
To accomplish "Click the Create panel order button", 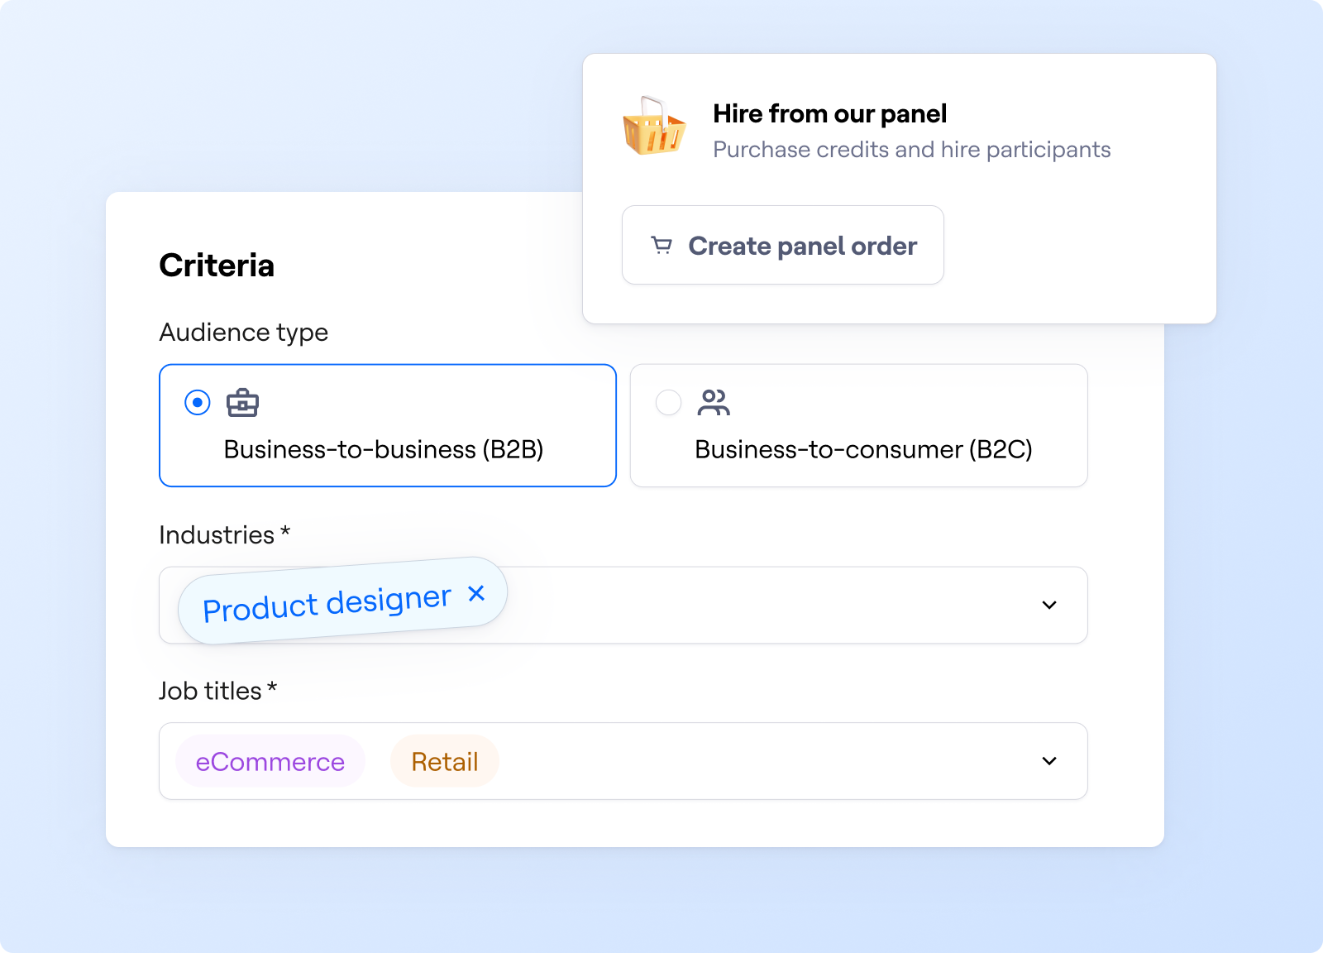I will coord(782,245).
